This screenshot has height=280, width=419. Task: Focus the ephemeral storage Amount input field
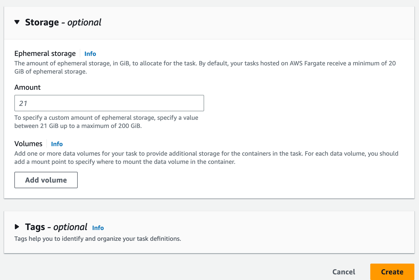click(109, 103)
